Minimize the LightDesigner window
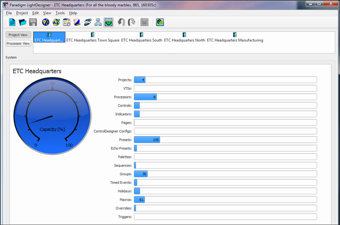Viewport: 340px width, 225px height. (310, 4)
